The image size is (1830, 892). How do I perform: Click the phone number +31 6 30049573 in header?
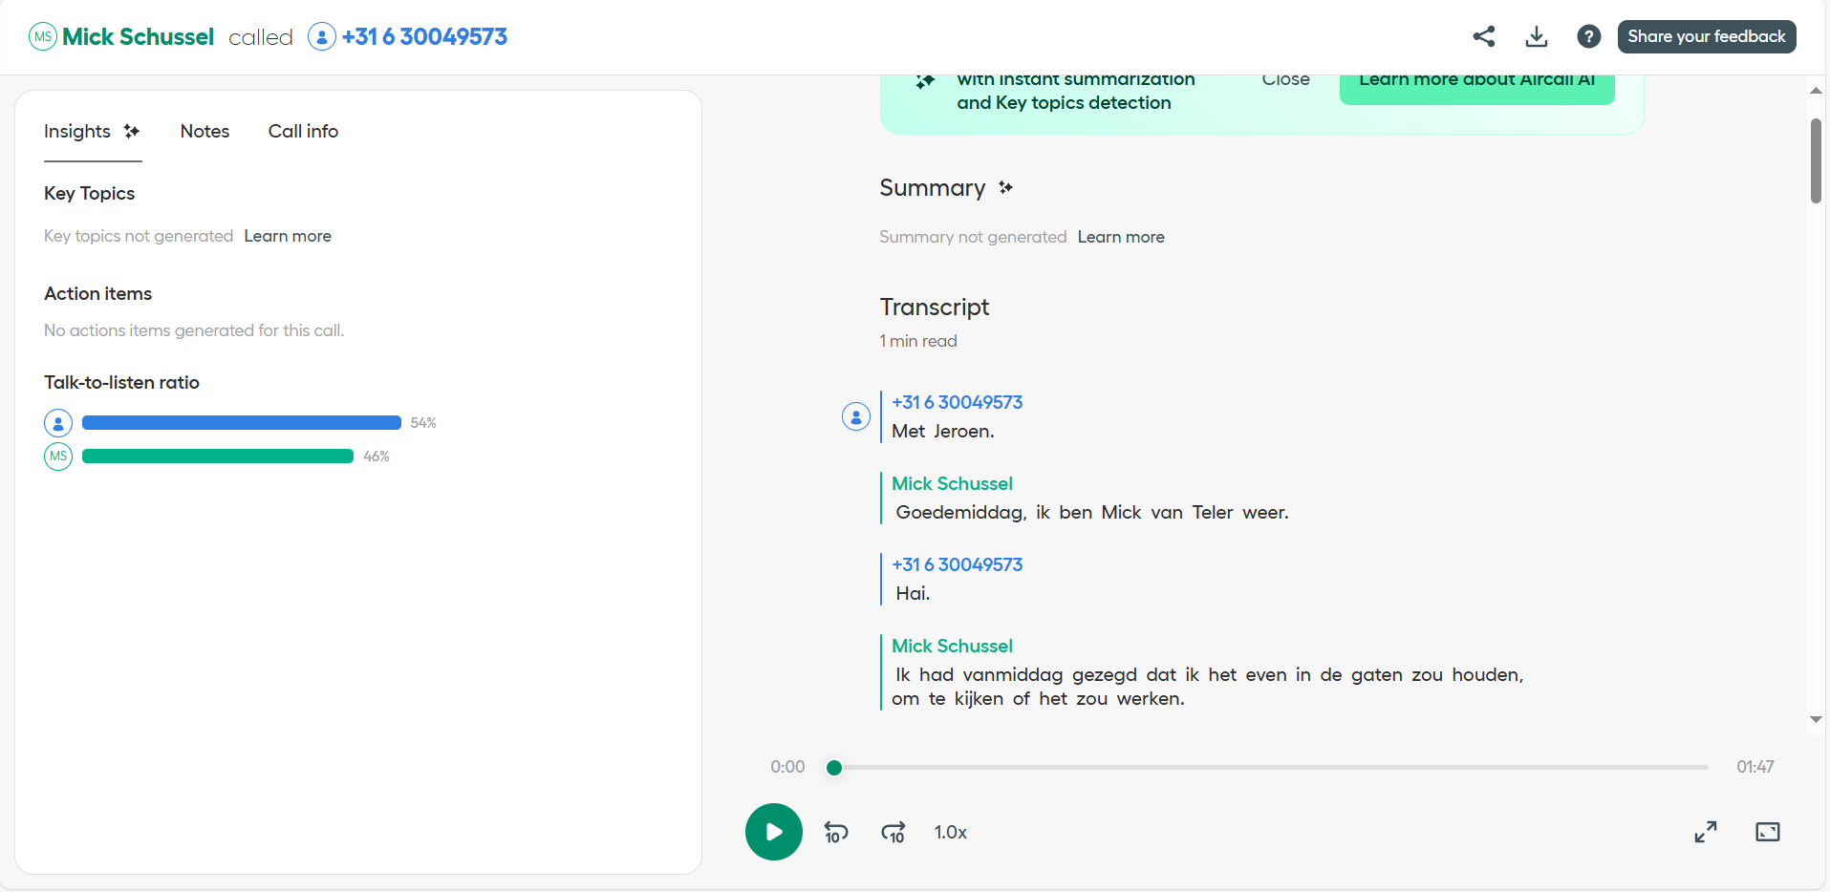pos(424,36)
